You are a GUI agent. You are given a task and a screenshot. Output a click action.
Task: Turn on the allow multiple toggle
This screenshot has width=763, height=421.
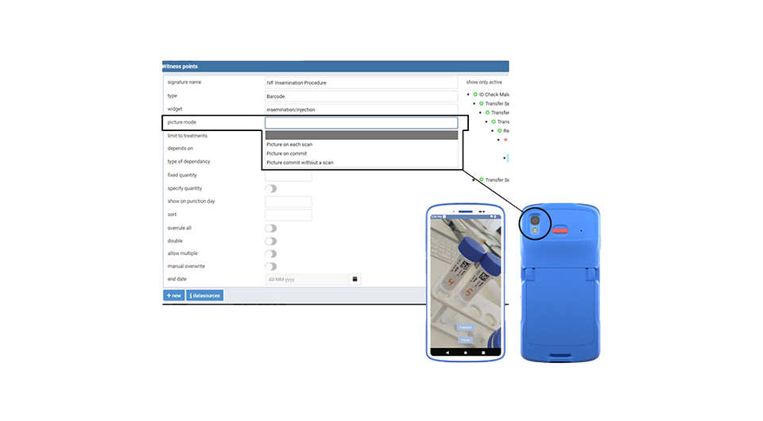tap(271, 253)
